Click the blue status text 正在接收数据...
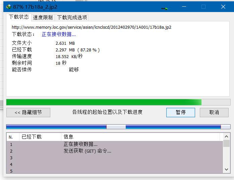This screenshot has height=180, width=234. point(59,34)
